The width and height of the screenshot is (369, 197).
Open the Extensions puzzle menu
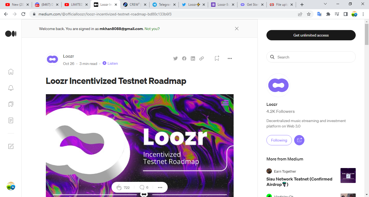point(328,14)
